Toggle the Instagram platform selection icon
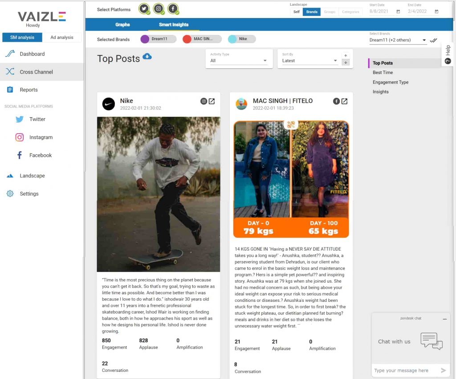456x379 pixels. point(159,9)
